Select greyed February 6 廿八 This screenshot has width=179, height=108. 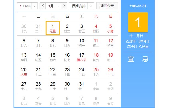pyautogui.click(x=67, y=101)
